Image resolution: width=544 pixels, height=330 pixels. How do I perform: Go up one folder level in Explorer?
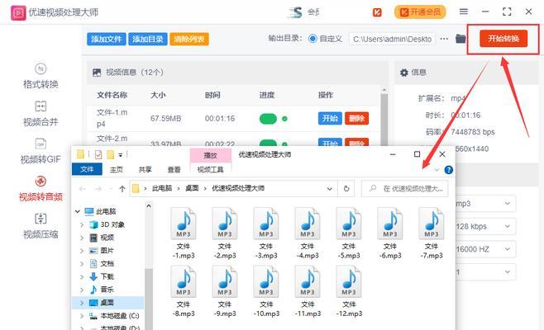click(x=122, y=189)
